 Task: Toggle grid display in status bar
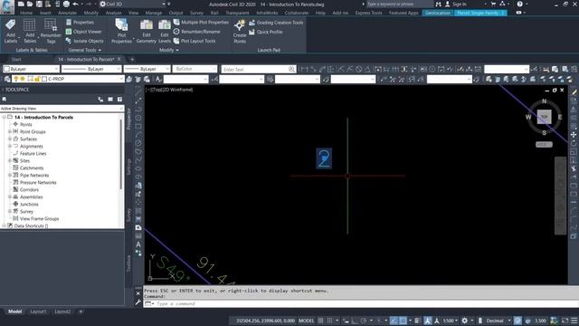pyautogui.click(x=321, y=321)
